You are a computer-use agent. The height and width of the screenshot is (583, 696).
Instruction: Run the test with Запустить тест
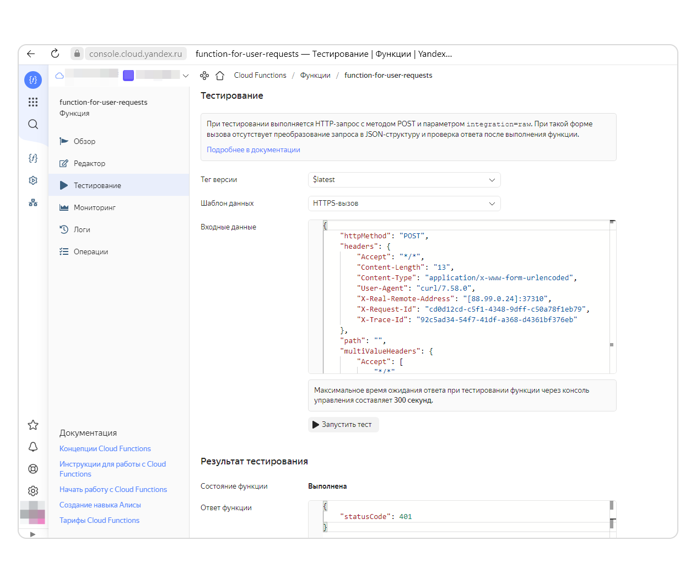[x=343, y=425]
